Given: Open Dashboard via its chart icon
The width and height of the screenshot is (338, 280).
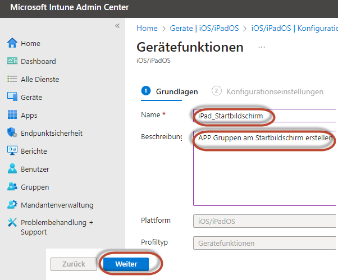Looking at the screenshot, I should tap(12, 61).
